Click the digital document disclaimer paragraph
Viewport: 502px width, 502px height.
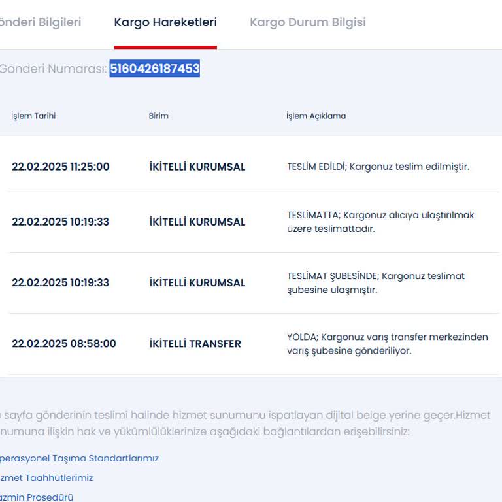click(245, 424)
